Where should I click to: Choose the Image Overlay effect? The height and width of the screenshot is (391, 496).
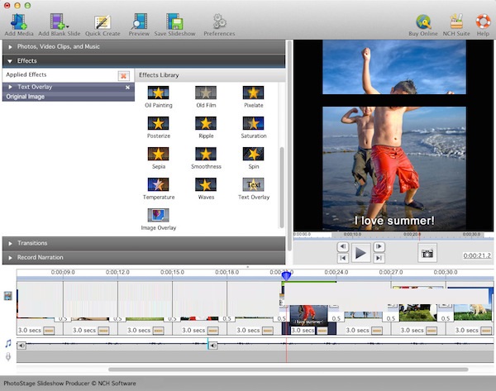click(159, 215)
